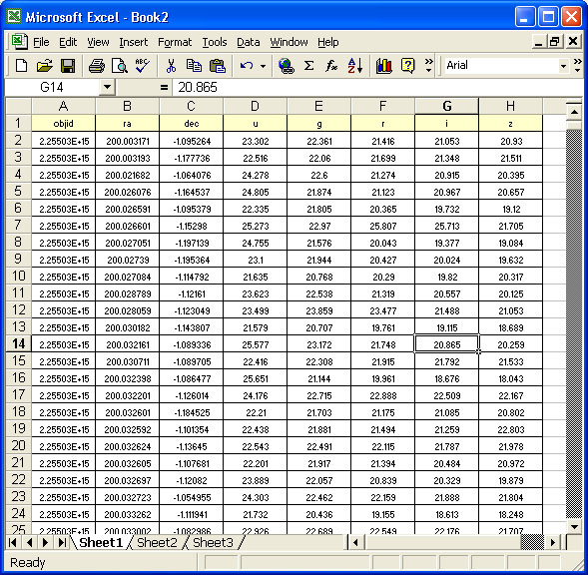This screenshot has height=575, width=588.
Task: Open the Data menu
Action: [249, 42]
